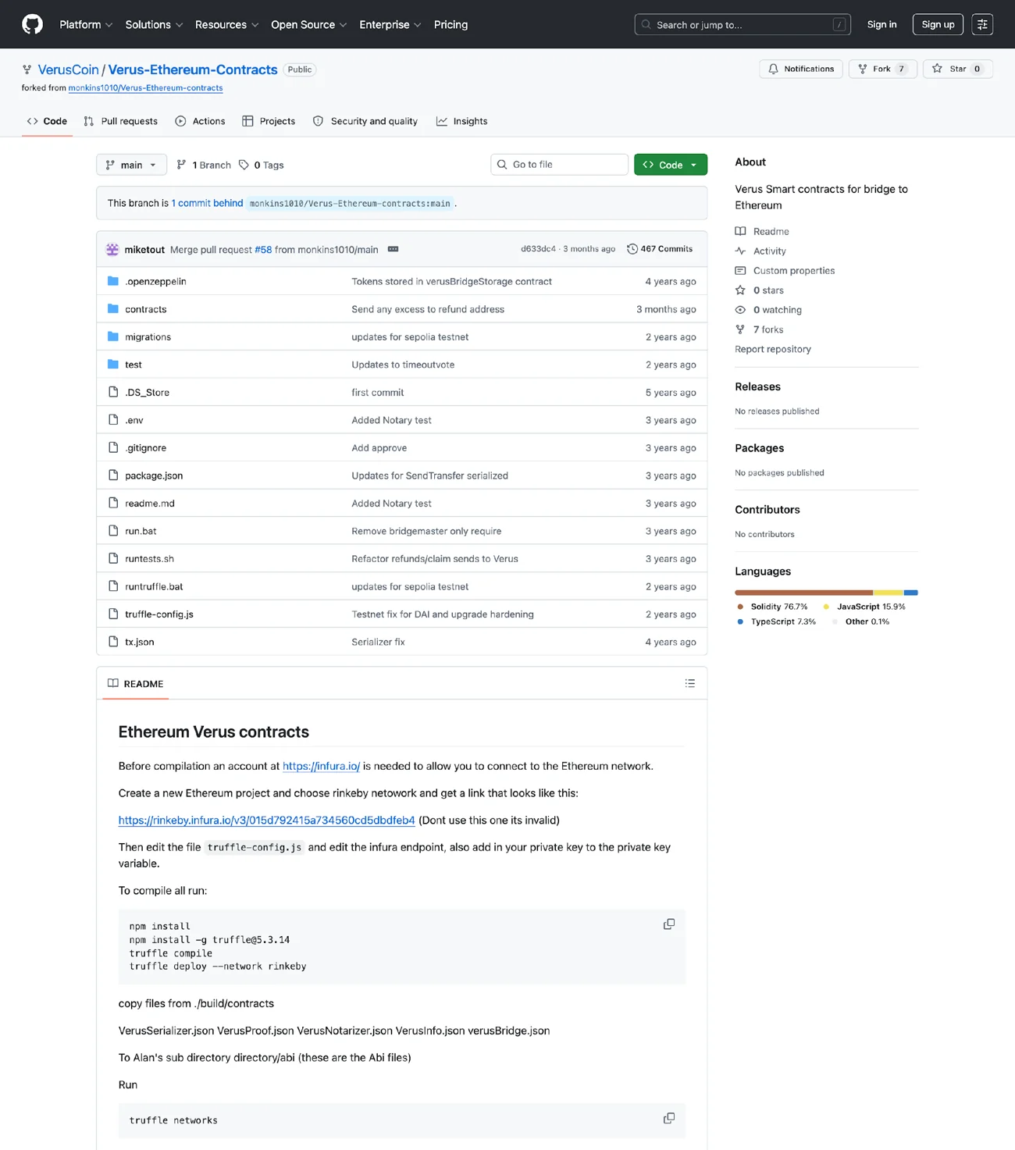The width and height of the screenshot is (1015, 1150).
Task: Open the upstream monkins1010 fork source link
Action: coord(145,88)
